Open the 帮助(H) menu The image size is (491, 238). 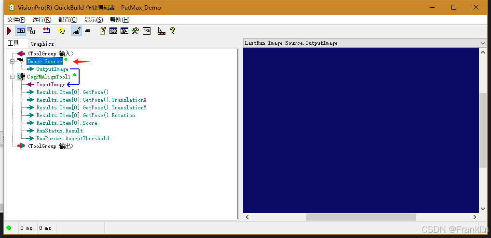pyautogui.click(x=120, y=20)
